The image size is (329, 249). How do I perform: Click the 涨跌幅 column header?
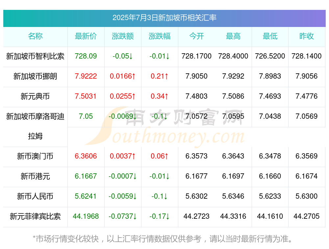coord(160,36)
